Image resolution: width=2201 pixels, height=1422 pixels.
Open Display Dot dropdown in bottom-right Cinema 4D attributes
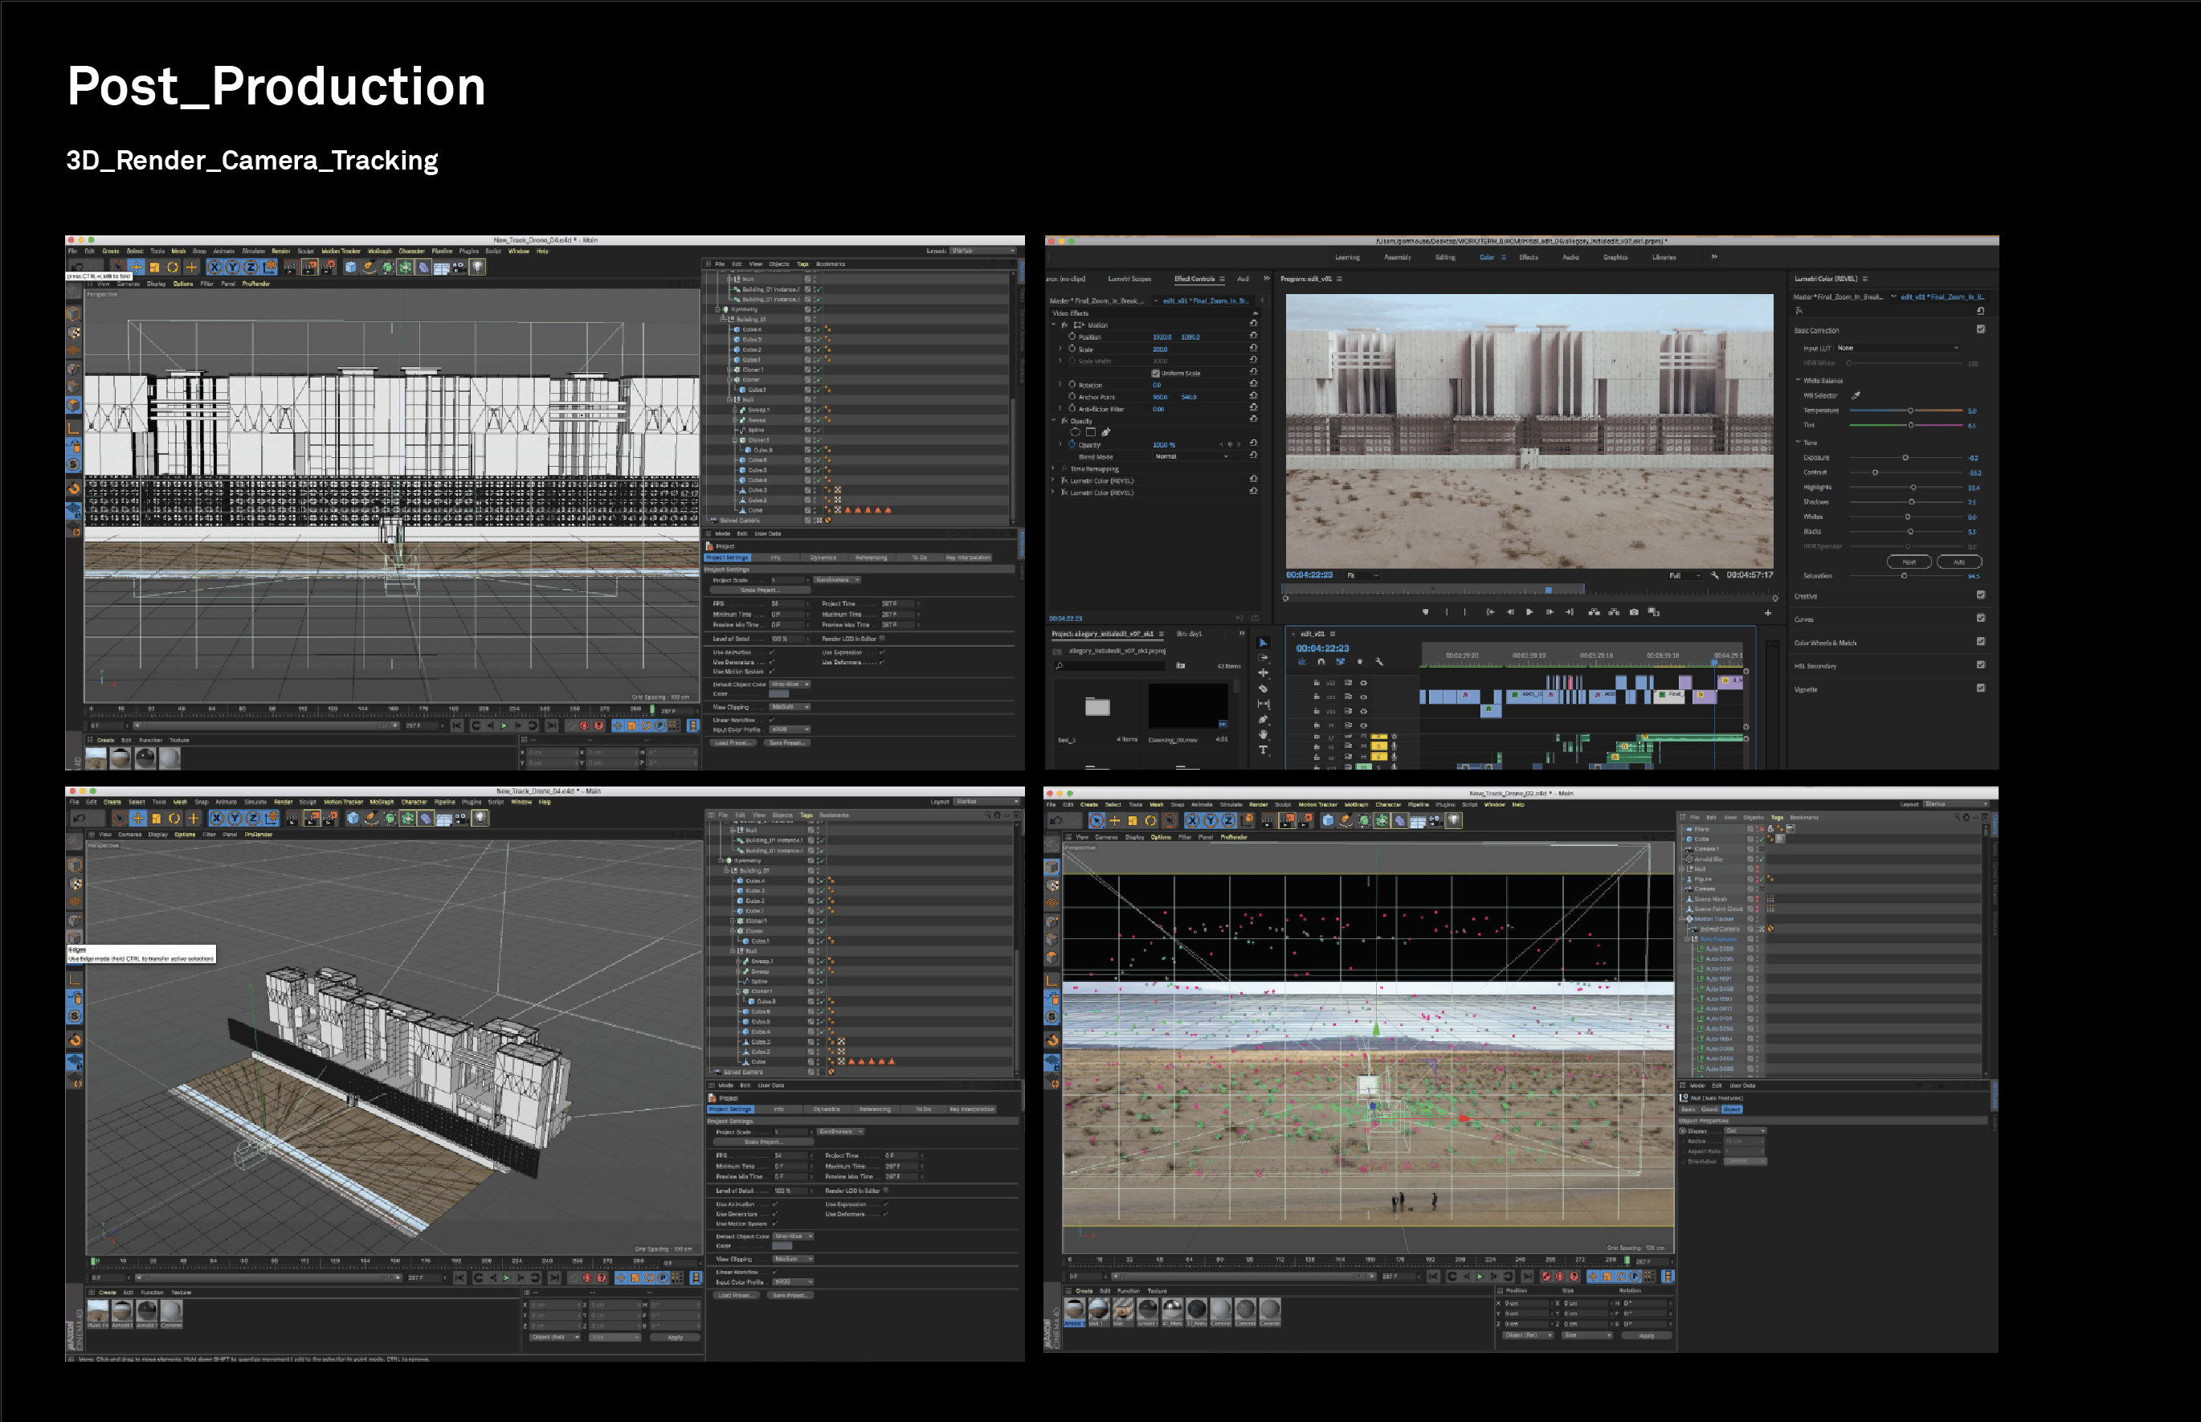tap(1745, 1131)
